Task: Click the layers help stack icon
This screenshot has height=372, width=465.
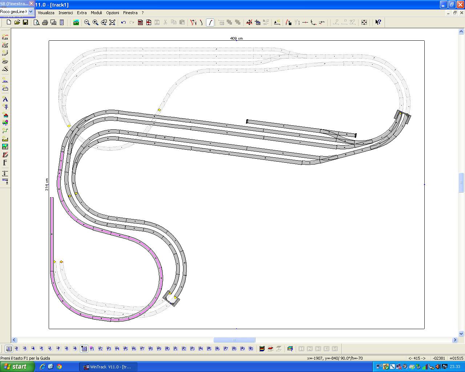Action: [x=290, y=349]
